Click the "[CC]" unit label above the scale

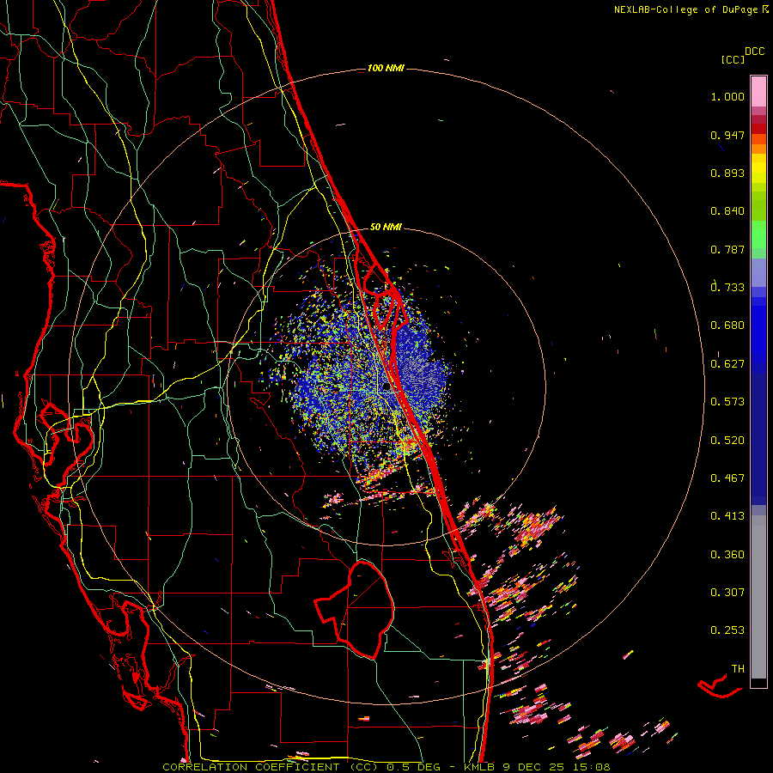click(733, 59)
